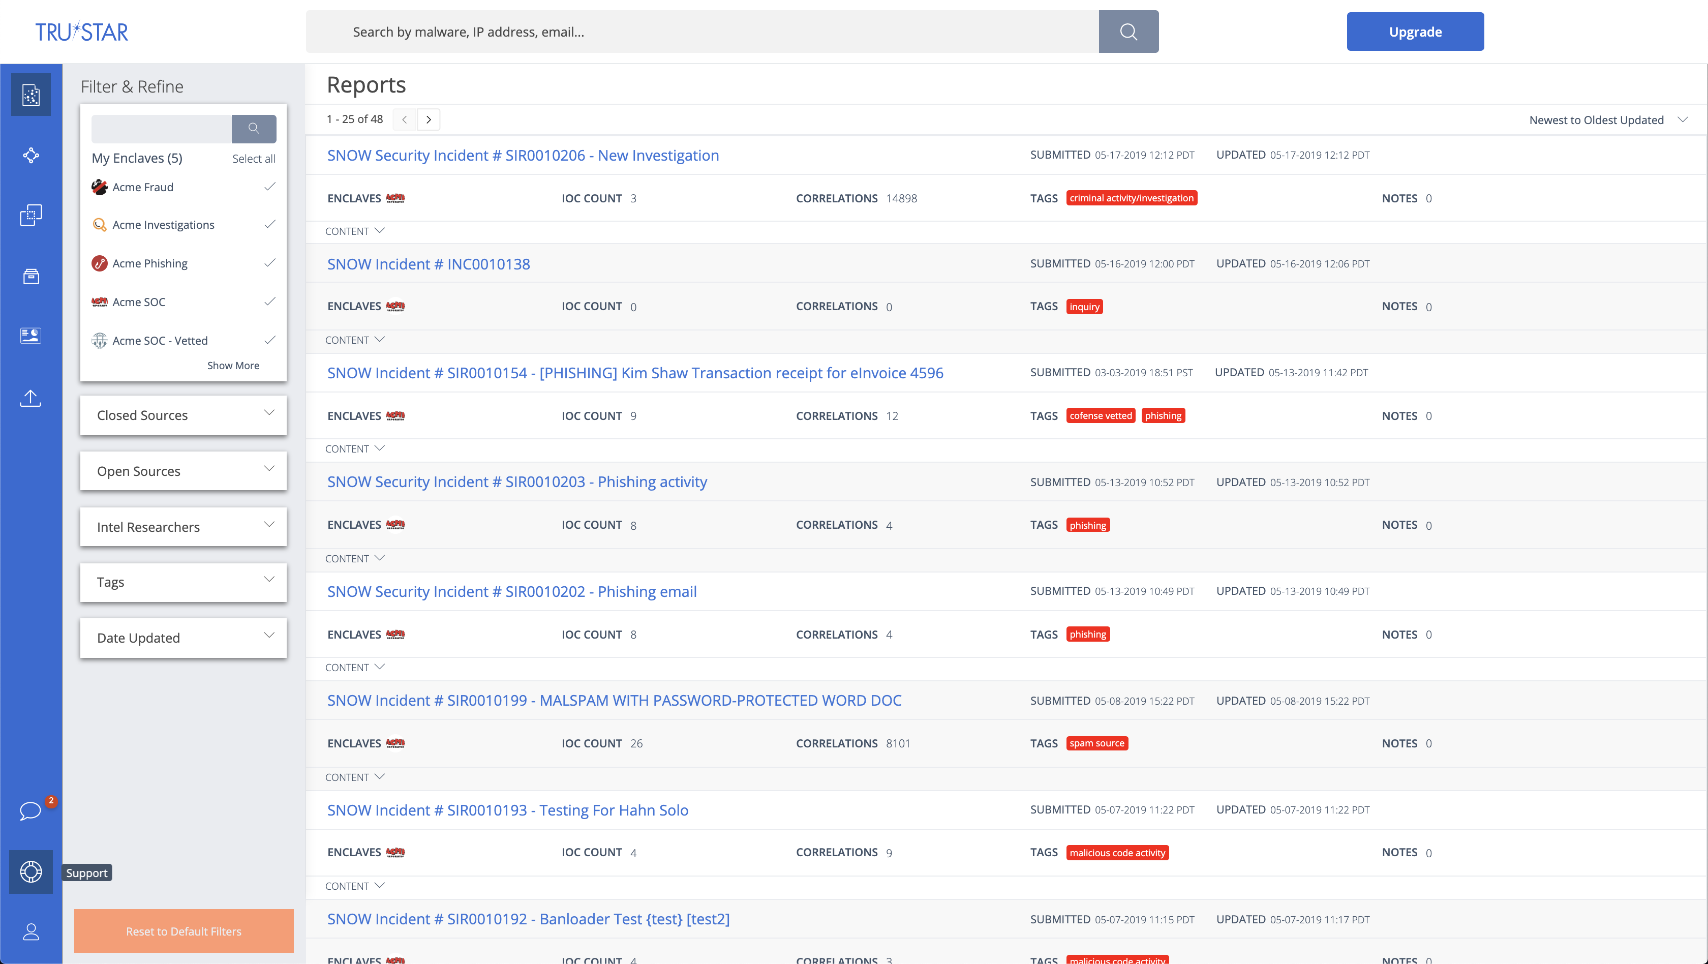Screen dimensions: 1708x964
Task: Toggle Acme Investigations enclave checkmark
Action: point(269,224)
